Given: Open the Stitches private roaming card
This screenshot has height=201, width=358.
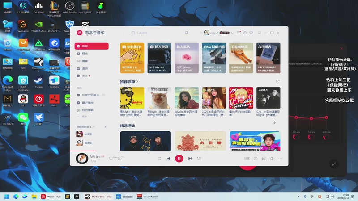Looking at the screenshot, I should click(159, 58).
